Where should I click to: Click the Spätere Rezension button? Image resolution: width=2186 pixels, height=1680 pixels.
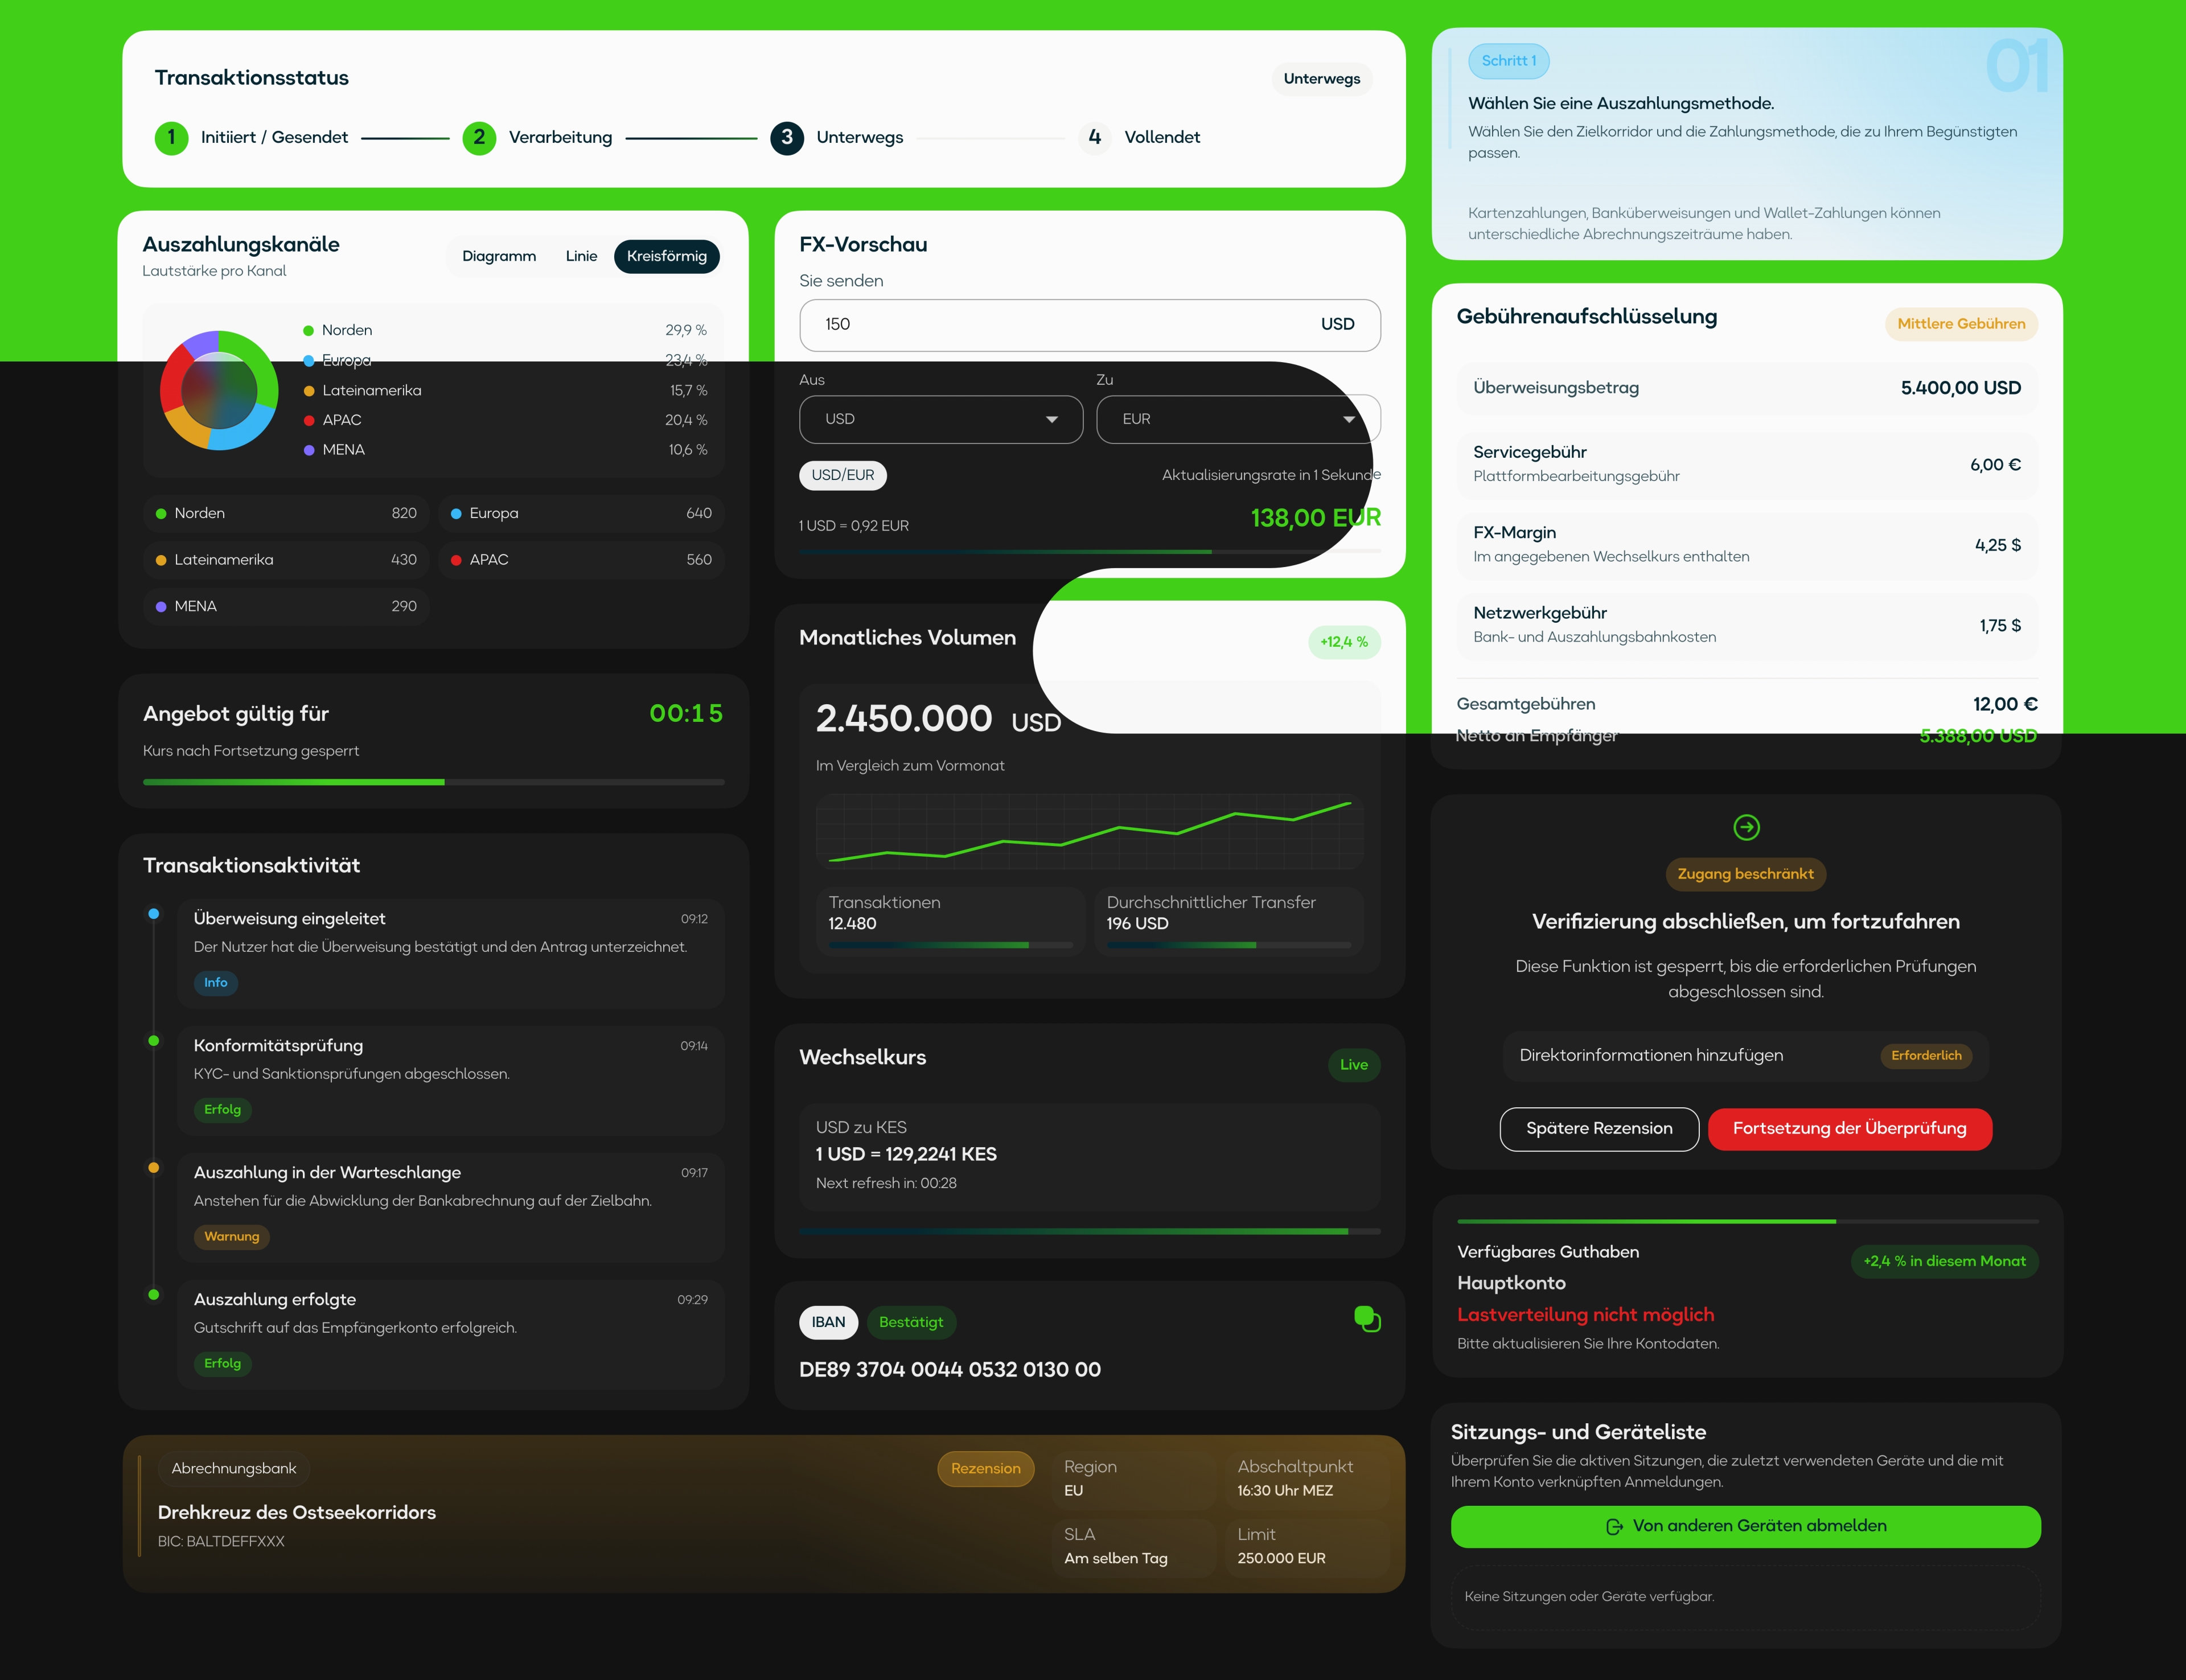click(1599, 1129)
